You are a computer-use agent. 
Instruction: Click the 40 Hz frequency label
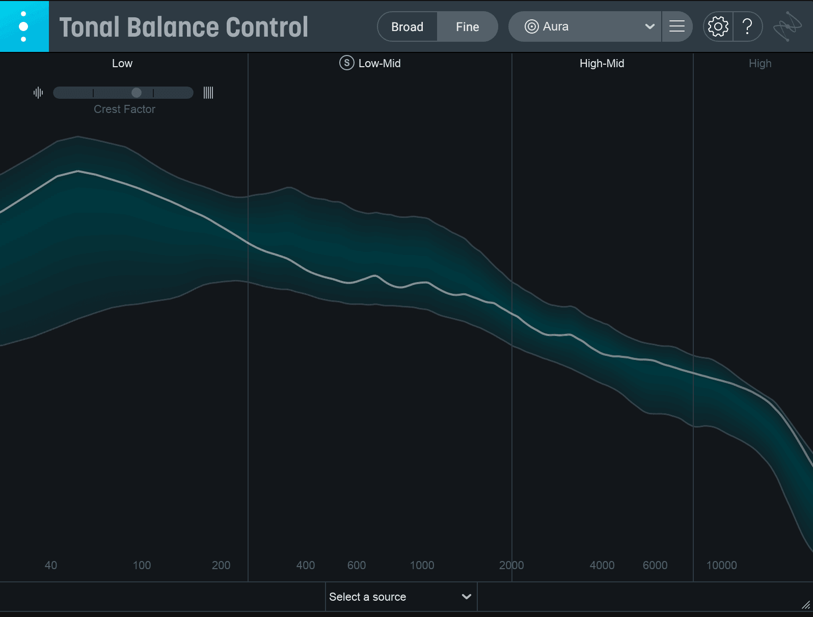click(51, 565)
